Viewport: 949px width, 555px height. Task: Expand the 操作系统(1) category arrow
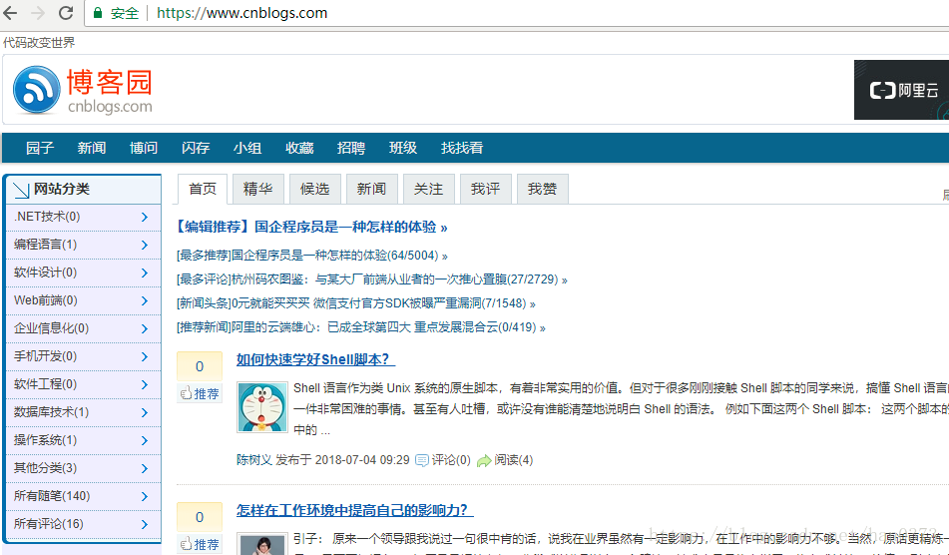(144, 440)
